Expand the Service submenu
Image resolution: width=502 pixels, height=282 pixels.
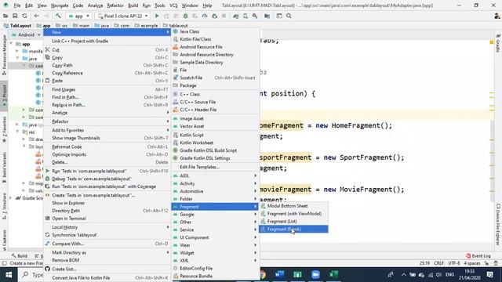tap(216, 230)
